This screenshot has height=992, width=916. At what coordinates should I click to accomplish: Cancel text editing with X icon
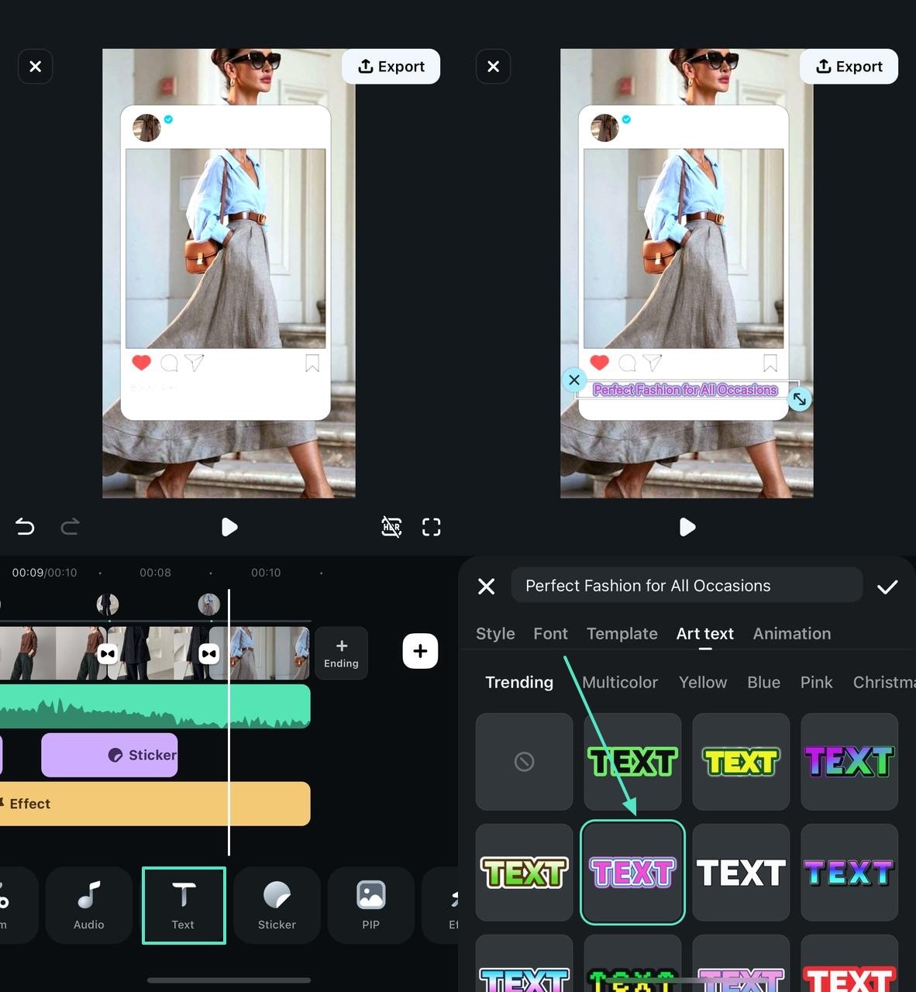(487, 587)
